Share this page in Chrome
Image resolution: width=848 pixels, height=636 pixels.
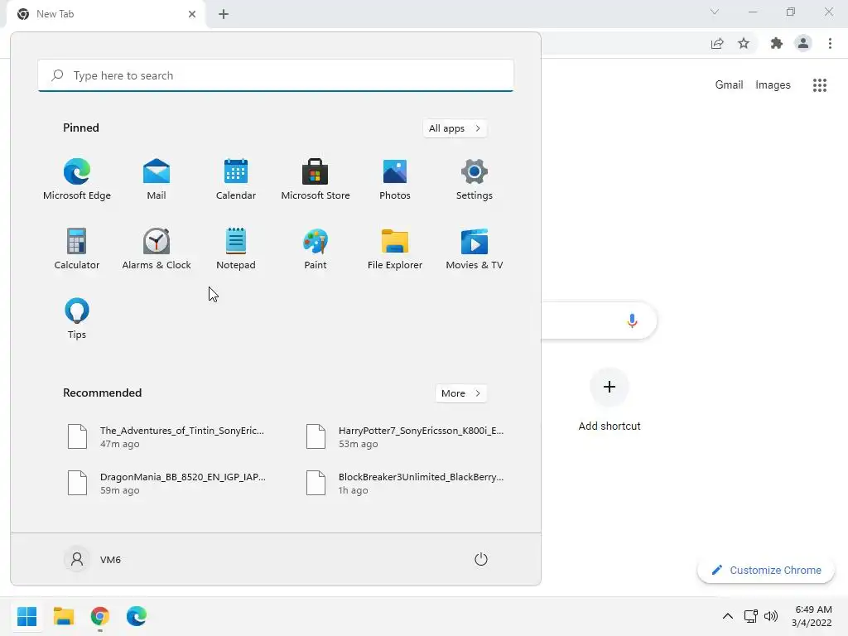pos(717,43)
